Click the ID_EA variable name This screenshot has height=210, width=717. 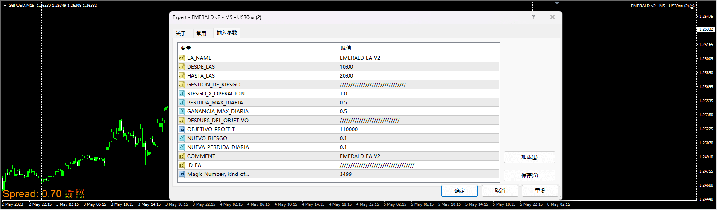coord(194,165)
